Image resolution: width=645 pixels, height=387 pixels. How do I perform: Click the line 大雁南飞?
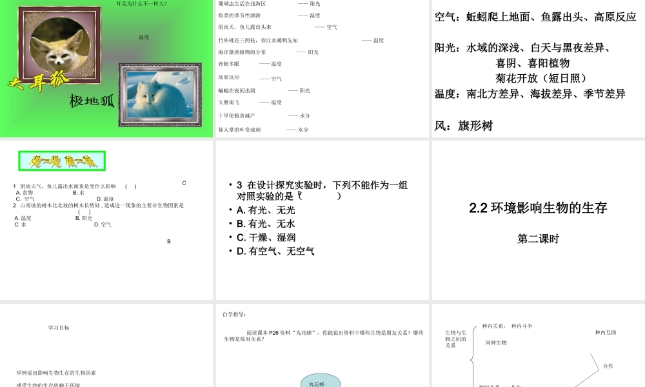coord(229,102)
